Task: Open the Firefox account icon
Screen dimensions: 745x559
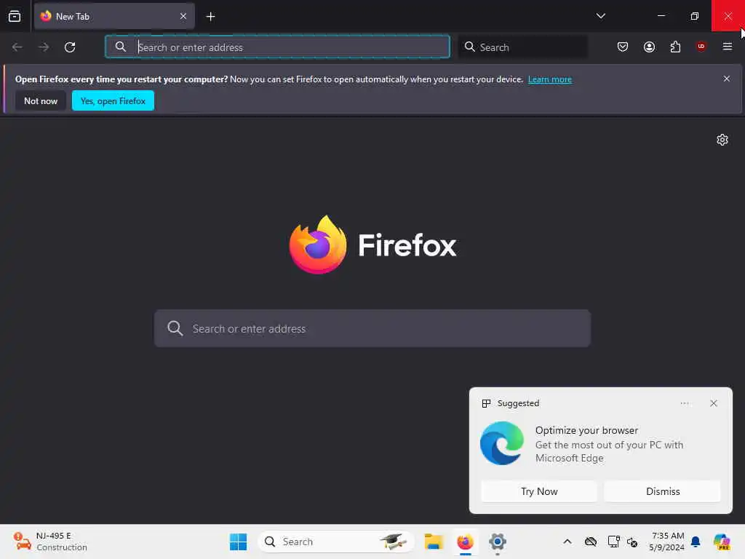Action: (649, 47)
